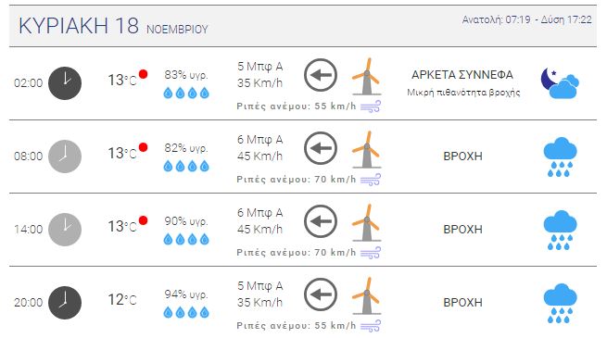Click the gust icon beside 70 km/h at 08:00
The image size is (607, 338).
(371, 180)
